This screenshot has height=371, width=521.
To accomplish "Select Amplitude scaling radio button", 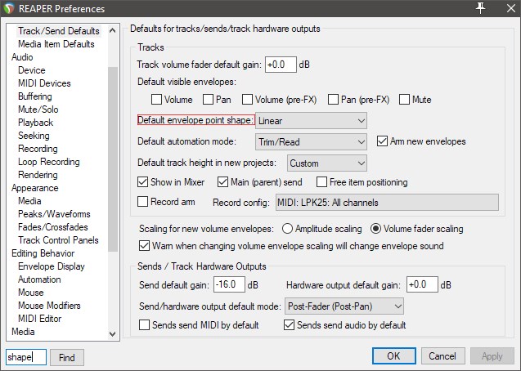I will click(287, 229).
